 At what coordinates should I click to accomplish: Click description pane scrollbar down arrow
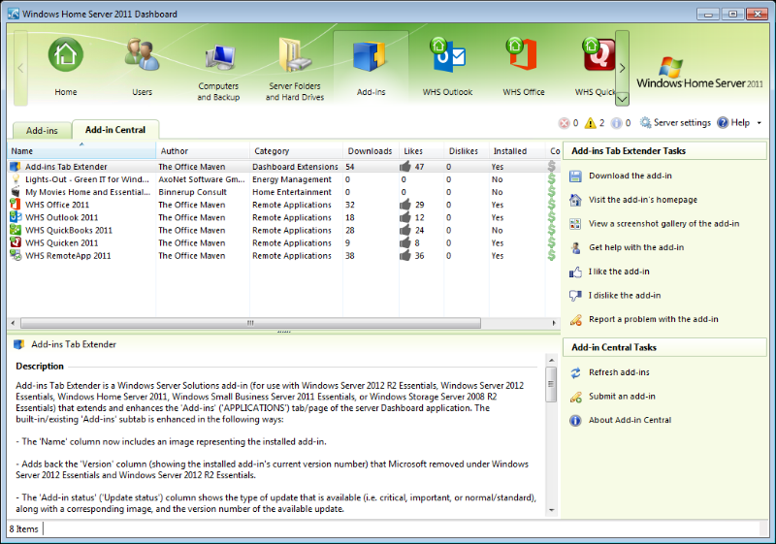click(551, 510)
